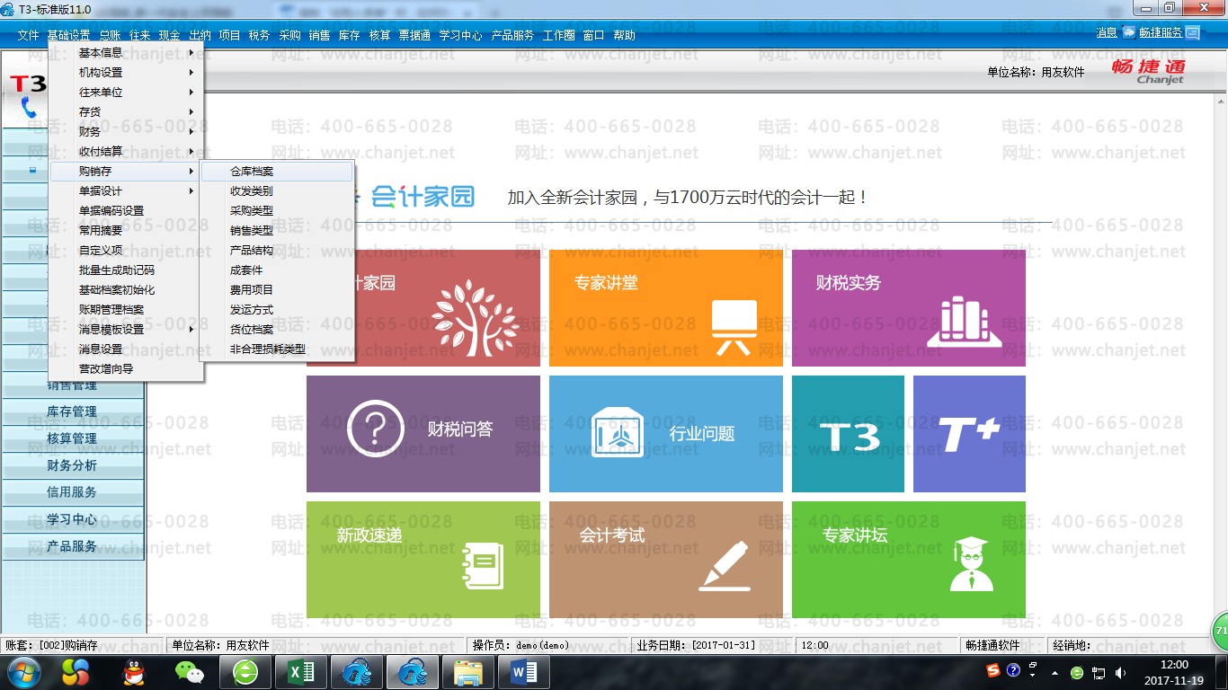Click the graduate icon on 专家讲坛 tile
The height and width of the screenshot is (690, 1228).
pyautogui.click(x=972, y=564)
